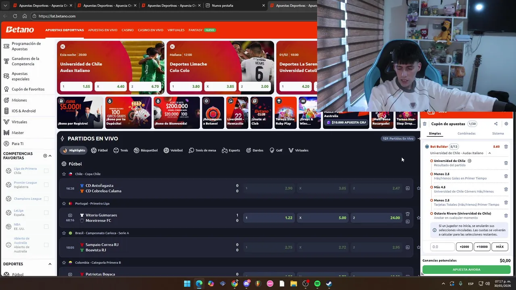Select 1.22 odds for Vitoria Guimaraes
Viewport: 516px width, 290px height.
coord(270,218)
